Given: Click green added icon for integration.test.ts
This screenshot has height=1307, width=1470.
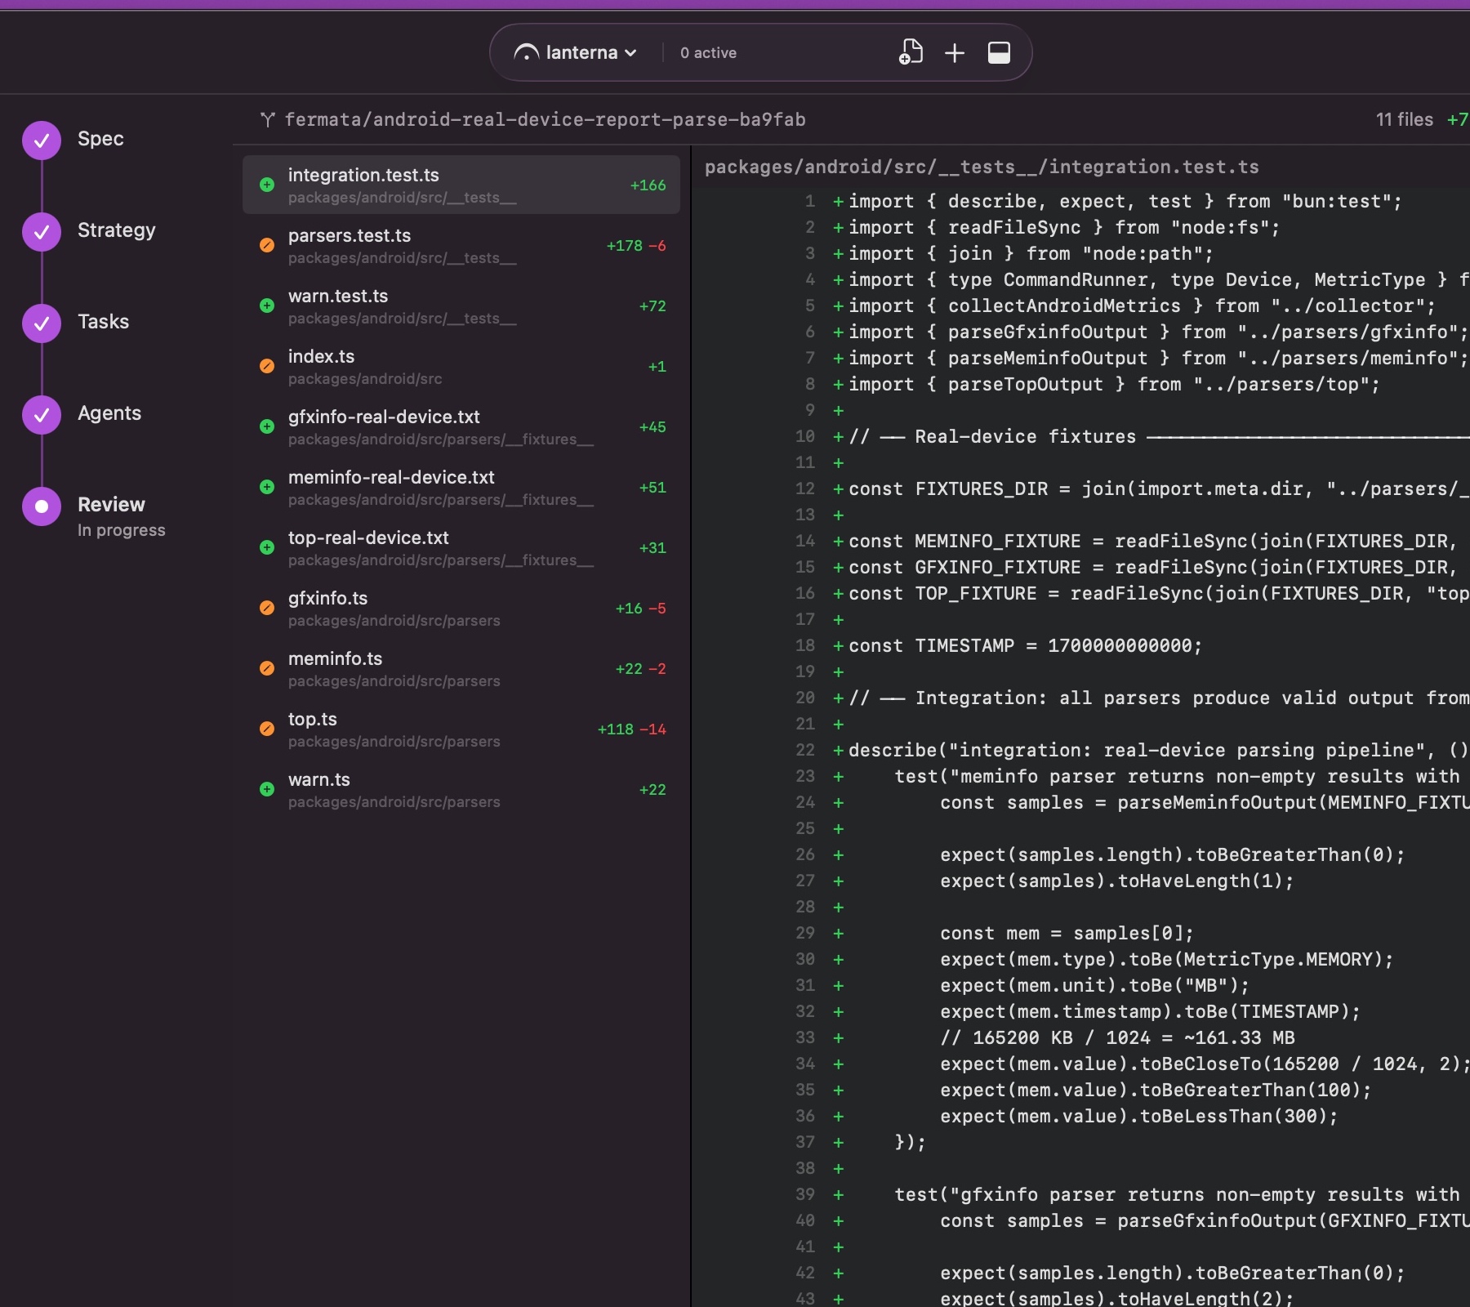Looking at the screenshot, I should 267,185.
